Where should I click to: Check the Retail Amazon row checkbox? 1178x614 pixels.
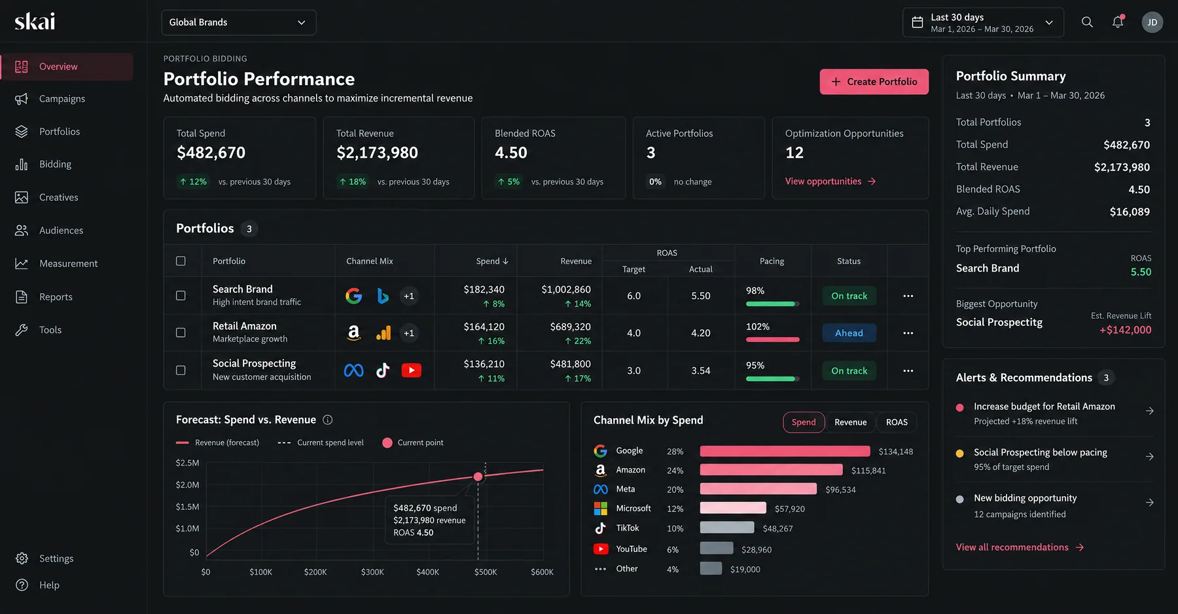[181, 333]
